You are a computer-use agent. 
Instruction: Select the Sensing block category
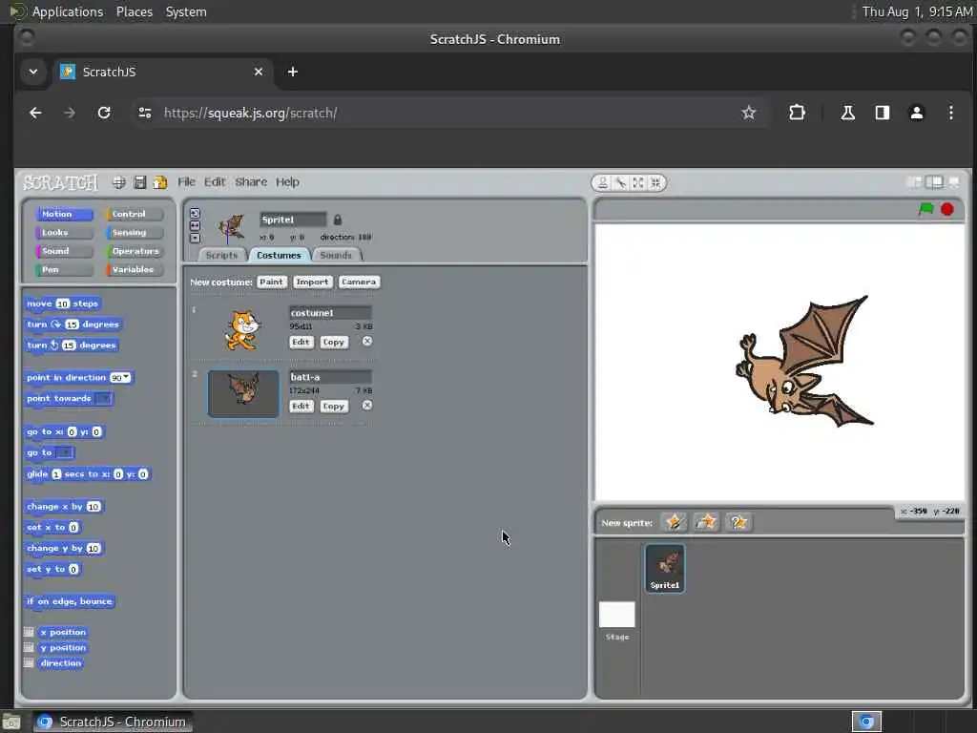[135, 233]
